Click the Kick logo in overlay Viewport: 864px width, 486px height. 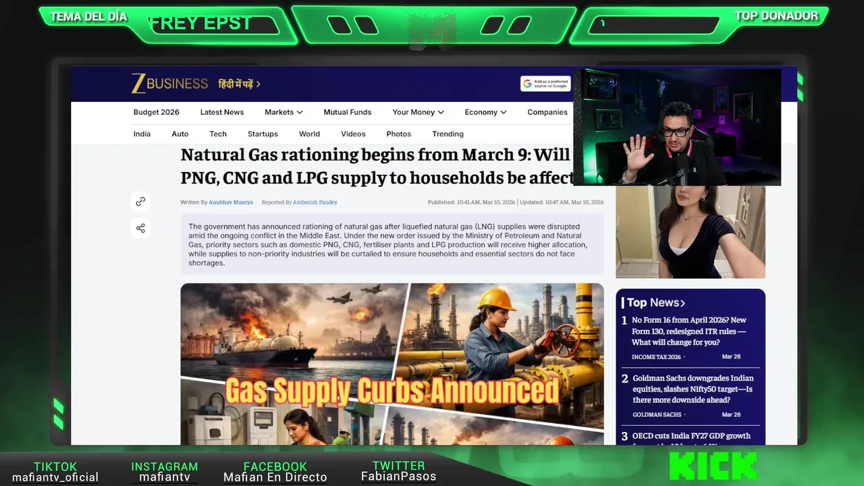713,466
